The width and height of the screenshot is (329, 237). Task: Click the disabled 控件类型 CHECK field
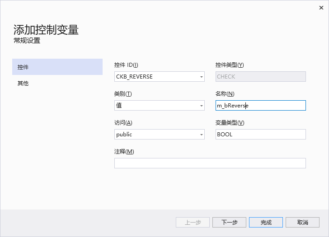(x=261, y=76)
